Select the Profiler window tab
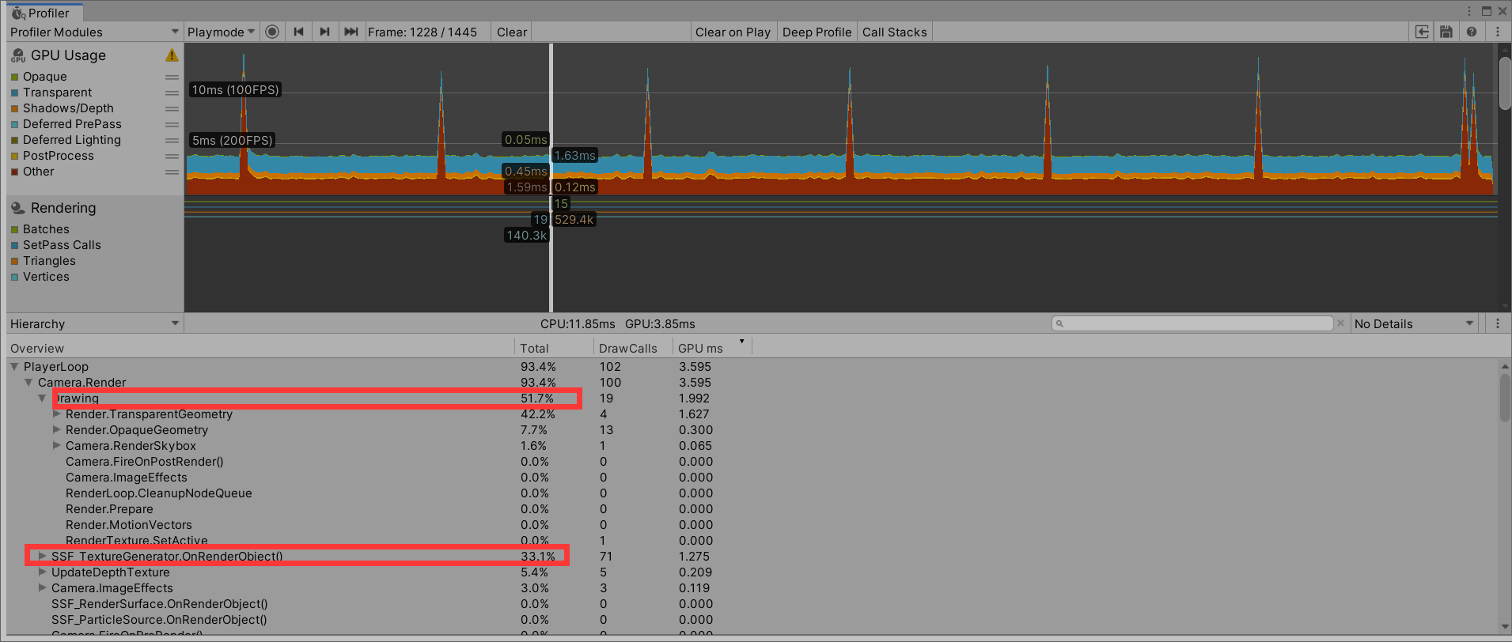This screenshot has width=1512, height=642. point(44,13)
